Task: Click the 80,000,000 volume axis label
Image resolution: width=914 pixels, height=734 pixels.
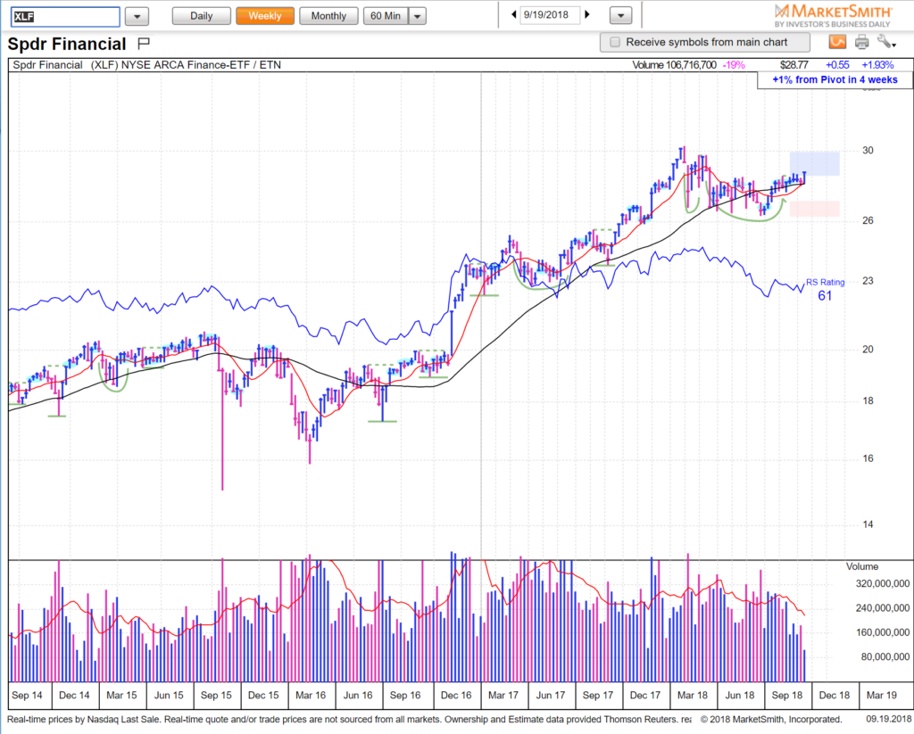Action: [885, 657]
